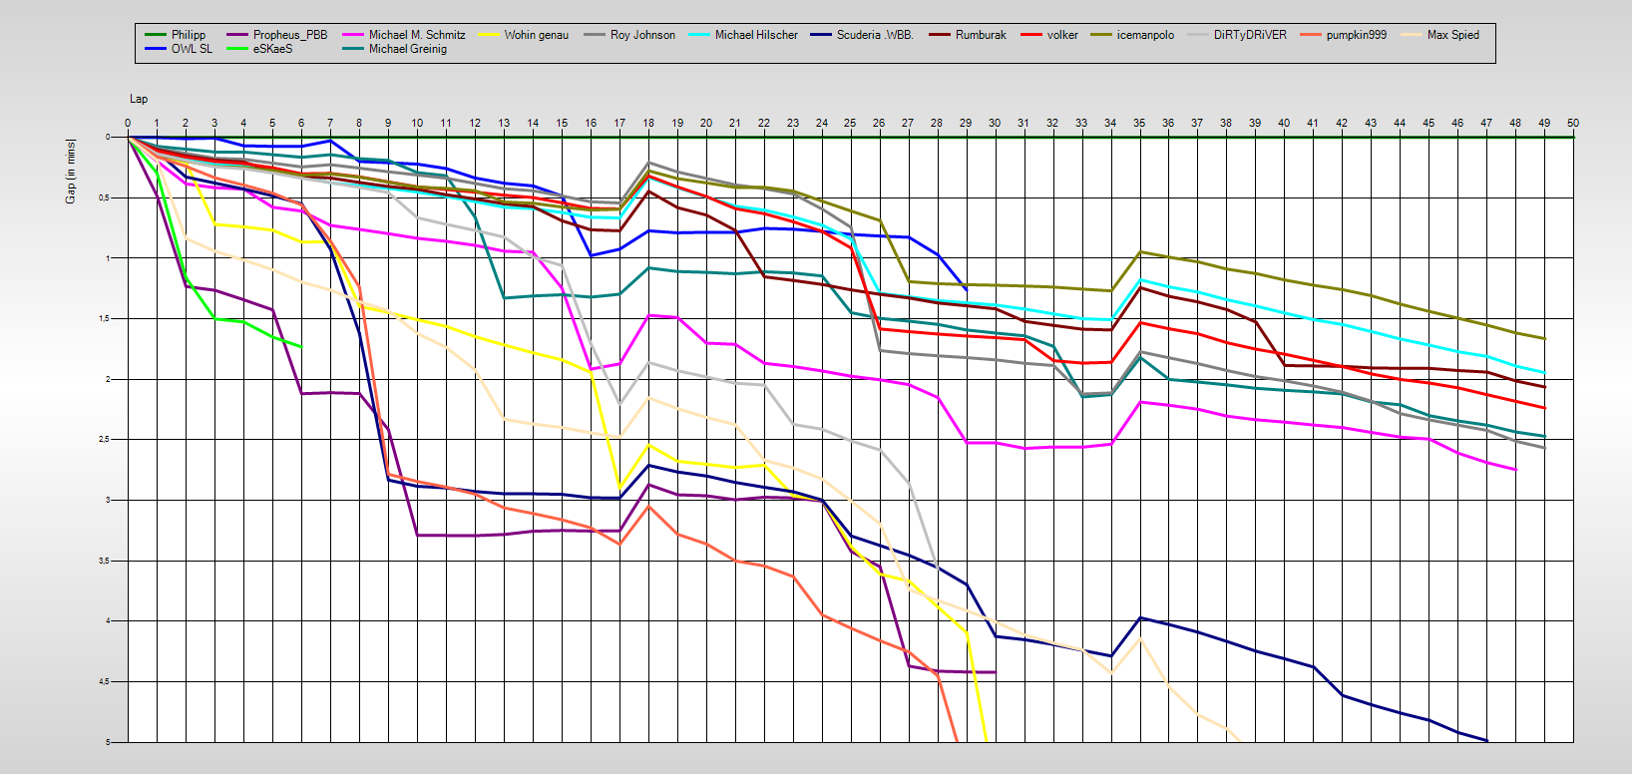Click the beige Max Spied legend line swatch
The image size is (1632, 774).
point(1411,35)
